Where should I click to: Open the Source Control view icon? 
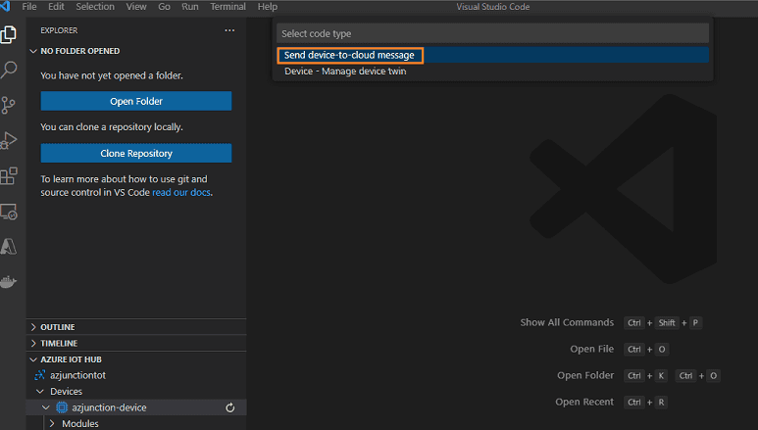(8, 105)
